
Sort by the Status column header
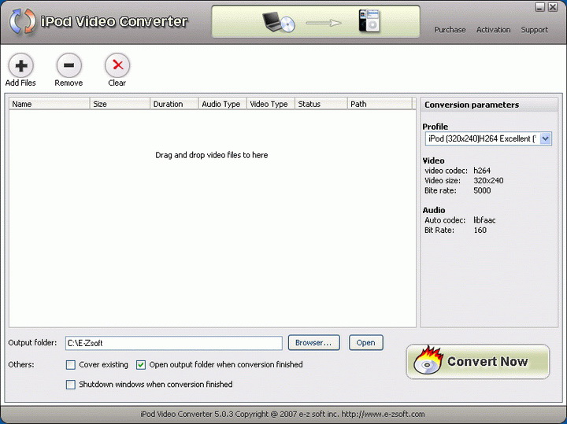[321, 104]
